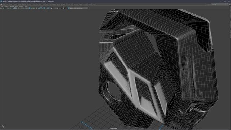This screenshot has height=130, width=231.
Task: Open the UV menu
Action: pyautogui.click(x=72, y=4)
